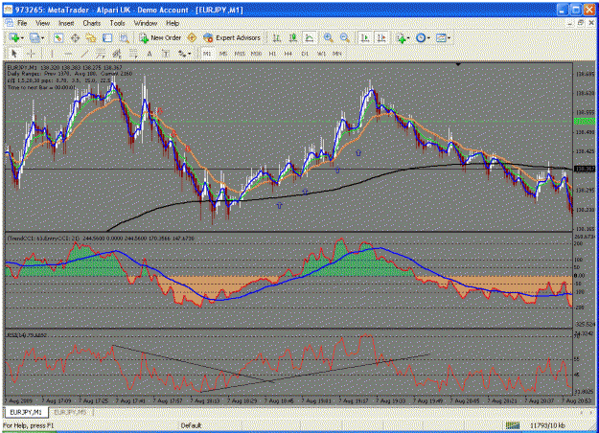Screen dimensions: 599x433
Task: Open the File menu
Action: point(22,23)
